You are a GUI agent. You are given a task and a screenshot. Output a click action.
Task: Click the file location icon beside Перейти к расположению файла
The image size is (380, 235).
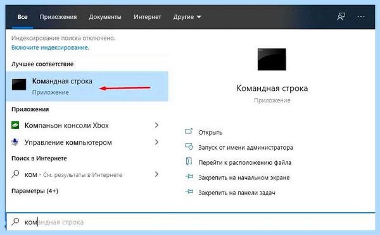[189, 162]
